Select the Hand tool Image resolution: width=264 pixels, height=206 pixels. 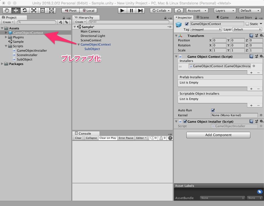click(x=7, y=11)
